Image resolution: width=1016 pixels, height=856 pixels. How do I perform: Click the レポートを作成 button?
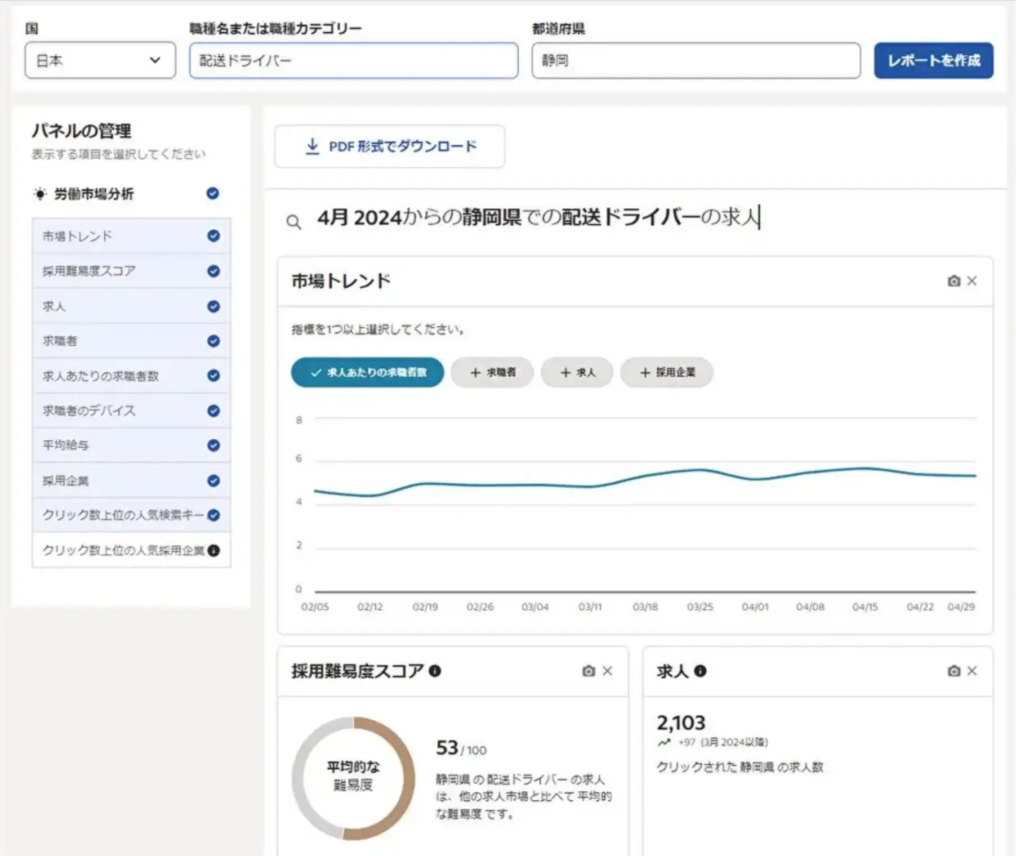934,60
